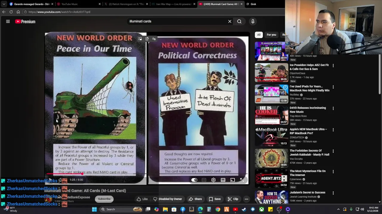Open options for D4VD Releases video

click(333, 108)
